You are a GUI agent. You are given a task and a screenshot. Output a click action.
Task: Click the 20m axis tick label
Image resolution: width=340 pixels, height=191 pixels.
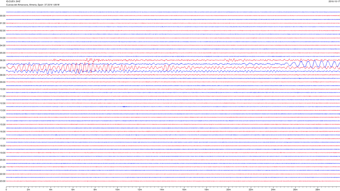tap(228, 190)
